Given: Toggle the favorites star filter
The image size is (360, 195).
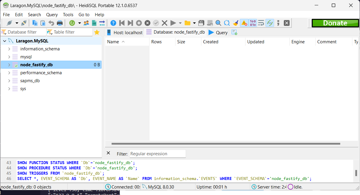Looking at the screenshot, I should pos(97,32).
